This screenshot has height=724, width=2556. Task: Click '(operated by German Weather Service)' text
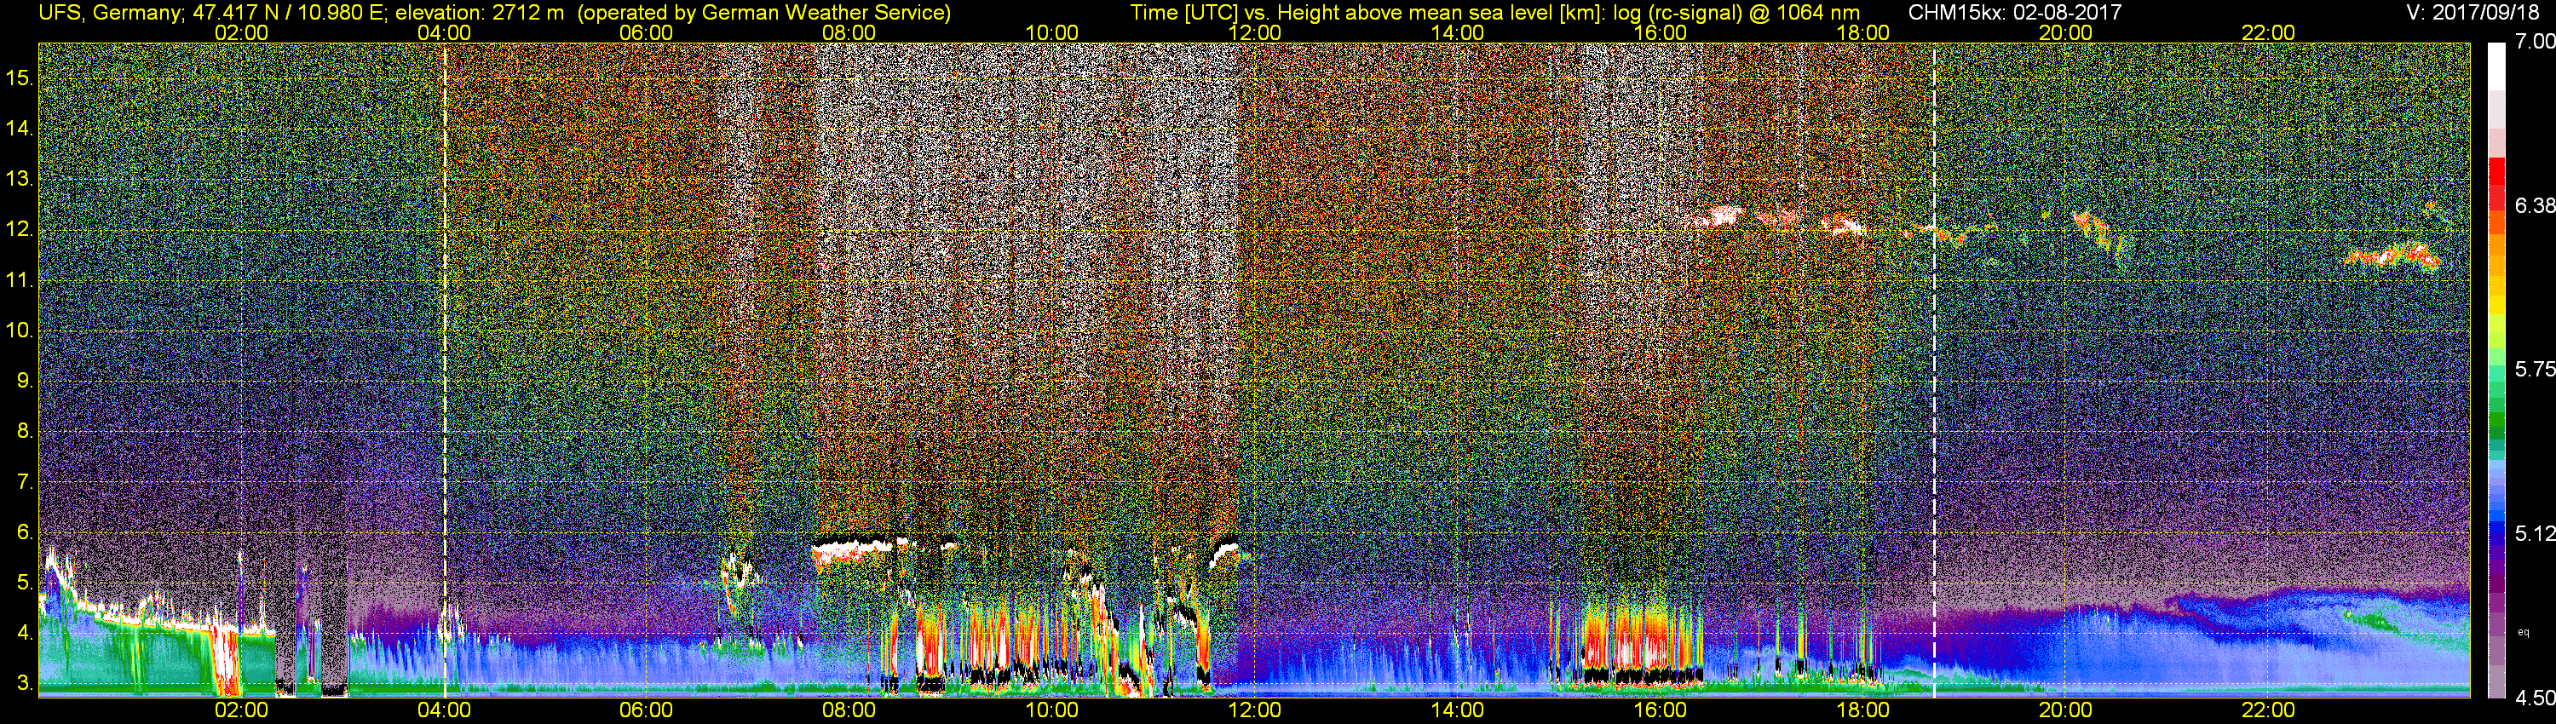pos(763,12)
